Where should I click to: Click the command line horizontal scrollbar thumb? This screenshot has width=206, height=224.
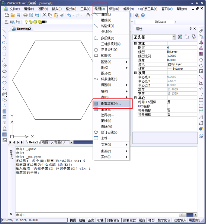190,215
